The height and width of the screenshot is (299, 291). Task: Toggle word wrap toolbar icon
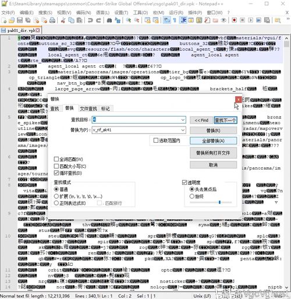pos(166,20)
